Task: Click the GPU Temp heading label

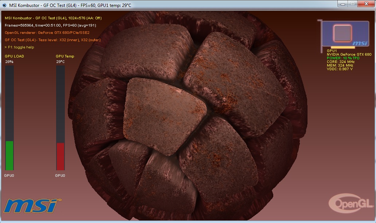Action: pyautogui.click(x=65, y=56)
